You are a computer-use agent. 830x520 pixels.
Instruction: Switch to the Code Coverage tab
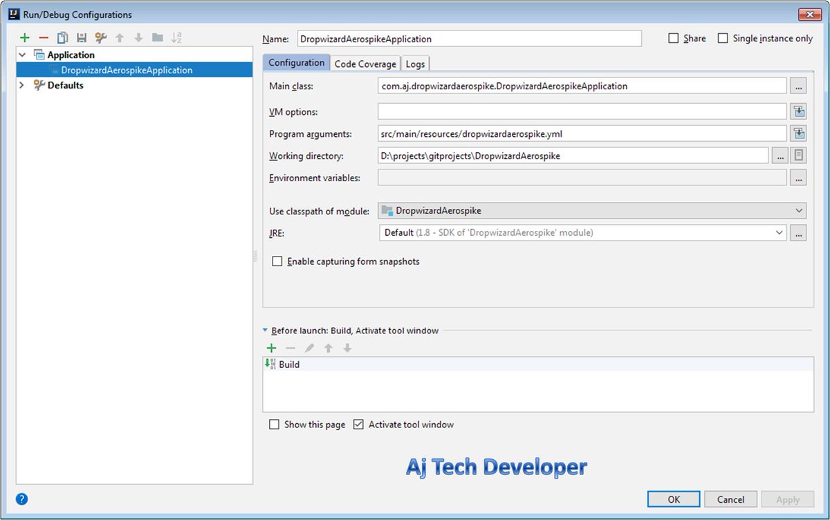365,62
